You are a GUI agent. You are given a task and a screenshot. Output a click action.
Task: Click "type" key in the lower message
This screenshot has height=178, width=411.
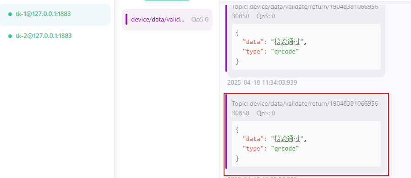(x=253, y=149)
